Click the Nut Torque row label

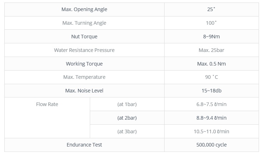click(84, 37)
